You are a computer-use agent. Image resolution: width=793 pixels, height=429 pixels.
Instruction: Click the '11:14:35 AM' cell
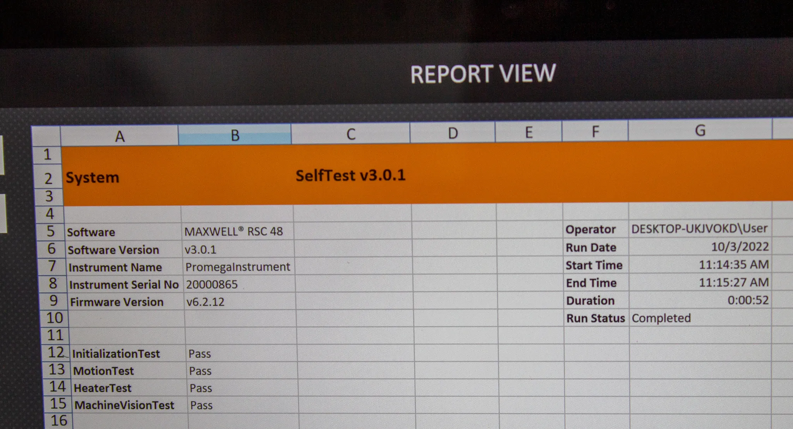(700, 264)
